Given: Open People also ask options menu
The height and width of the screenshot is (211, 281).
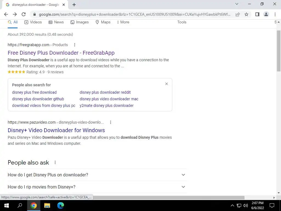Looking at the screenshot, I should (55, 162).
